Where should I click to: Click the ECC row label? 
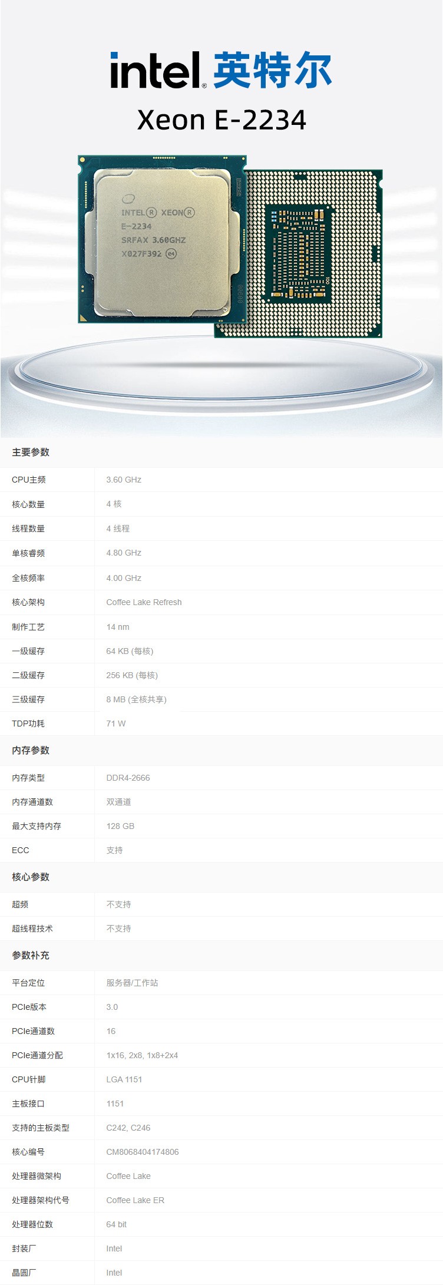[20, 850]
